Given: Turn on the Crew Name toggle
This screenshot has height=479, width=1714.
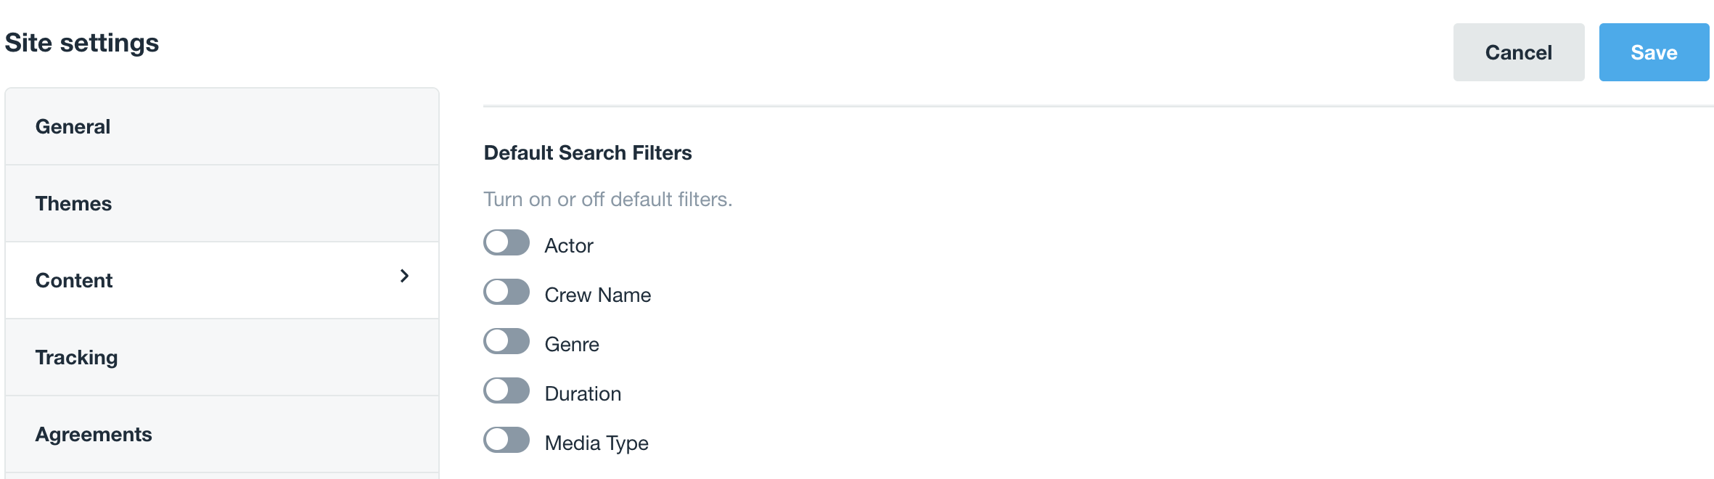Looking at the screenshot, I should point(507,292).
